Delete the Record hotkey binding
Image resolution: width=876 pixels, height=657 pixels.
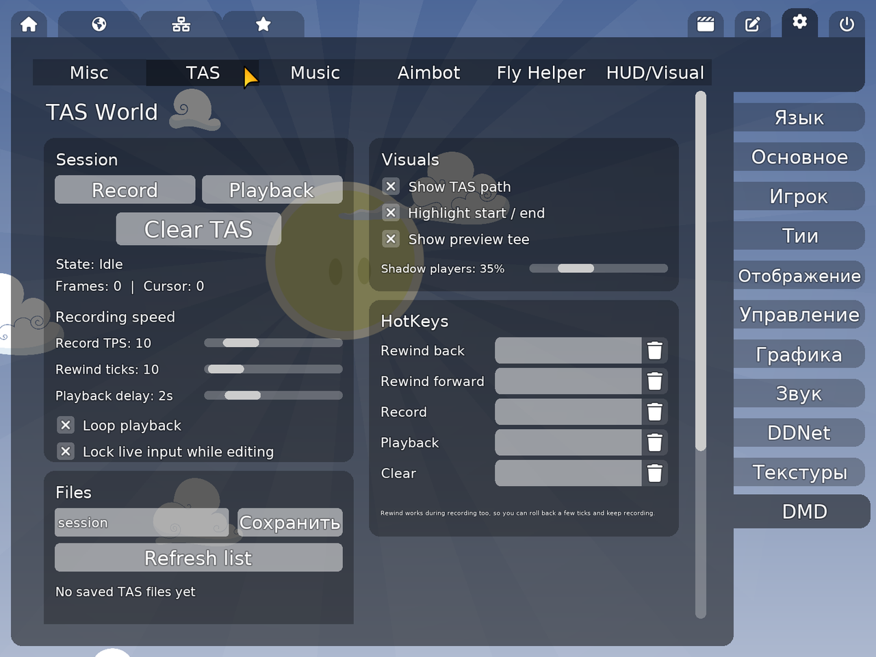(655, 412)
